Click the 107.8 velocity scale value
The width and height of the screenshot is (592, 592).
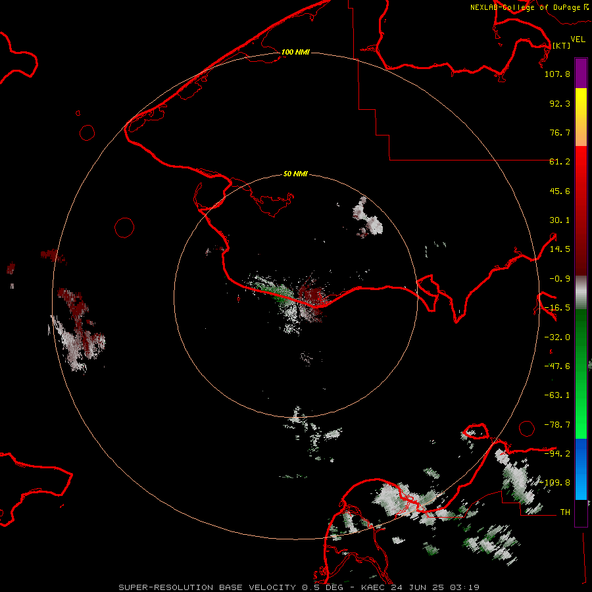(557, 74)
